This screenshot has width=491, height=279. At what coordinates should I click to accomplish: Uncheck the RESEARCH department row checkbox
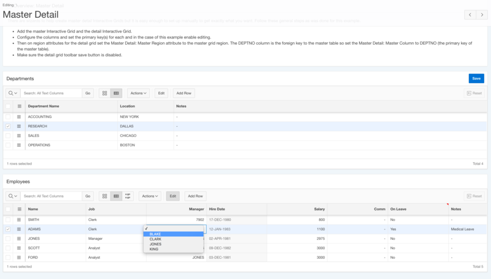(x=8, y=126)
